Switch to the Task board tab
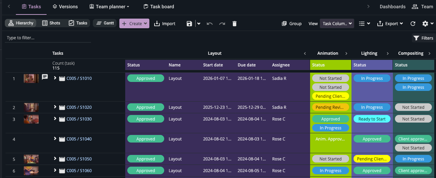The width and height of the screenshot is (436, 178). point(159,7)
